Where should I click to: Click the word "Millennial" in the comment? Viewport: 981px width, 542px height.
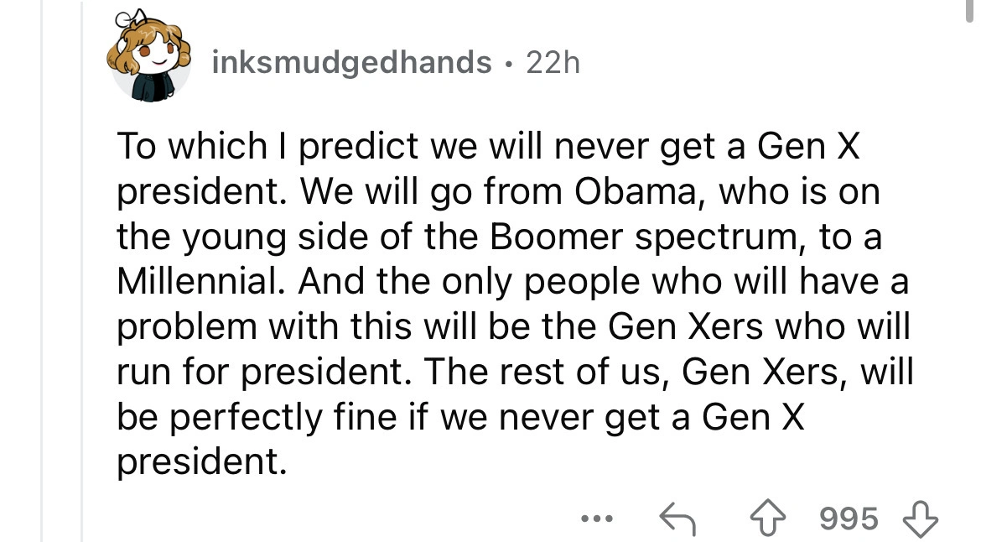click(203, 282)
